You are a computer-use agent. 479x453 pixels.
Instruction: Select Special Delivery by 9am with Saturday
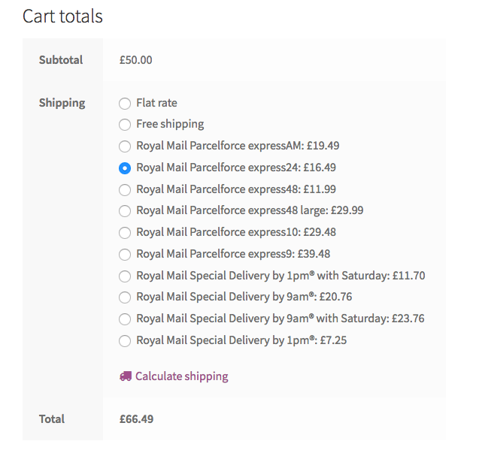click(x=125, y=319)
